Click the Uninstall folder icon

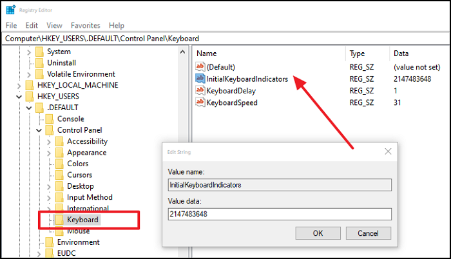tap(39, 62)
